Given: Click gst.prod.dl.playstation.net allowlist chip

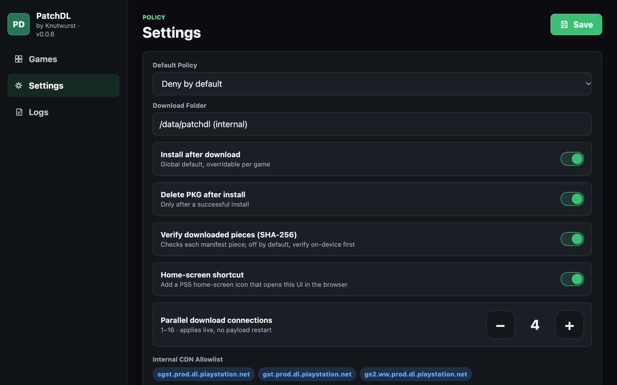Looking at the screenshot, I should point(307,374).
